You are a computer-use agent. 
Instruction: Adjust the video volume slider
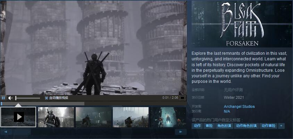[28, 98]
